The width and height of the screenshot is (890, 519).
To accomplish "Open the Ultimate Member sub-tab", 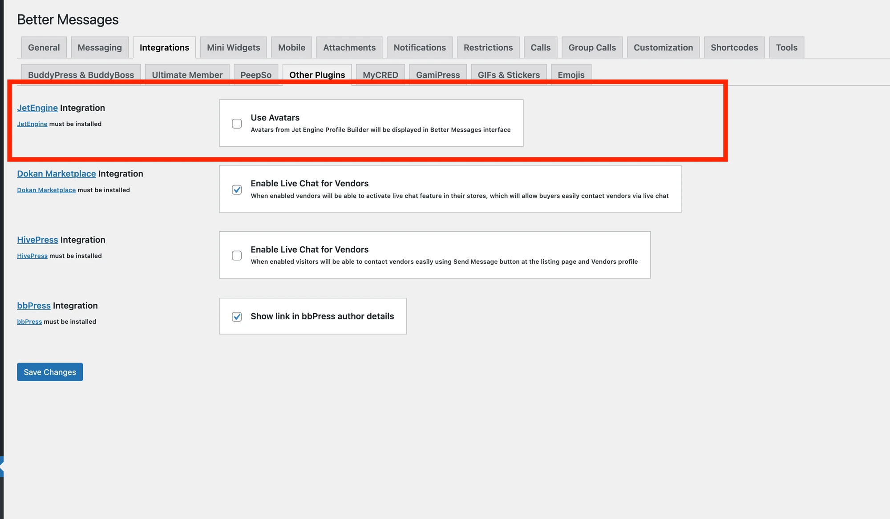I will (187, 75).
